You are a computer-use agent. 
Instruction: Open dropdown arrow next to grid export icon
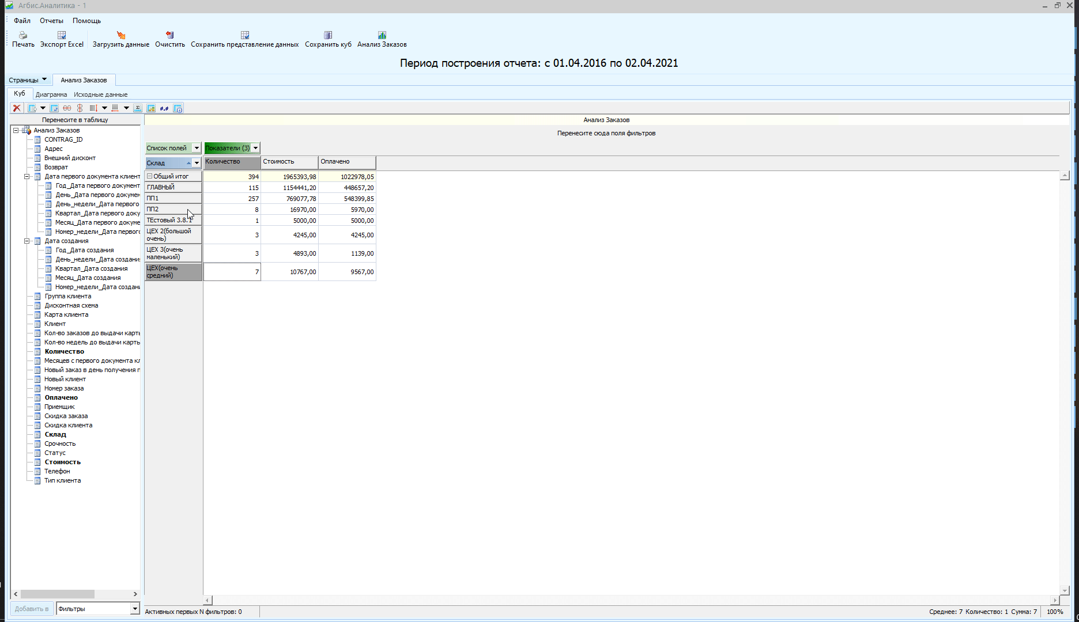click(43, 108)
